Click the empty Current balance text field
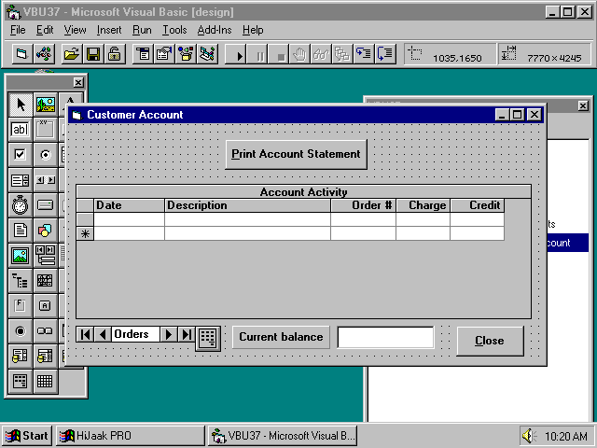Image resolution: width=597 pixels, height=448 pixels. click(x=385, y=337)
